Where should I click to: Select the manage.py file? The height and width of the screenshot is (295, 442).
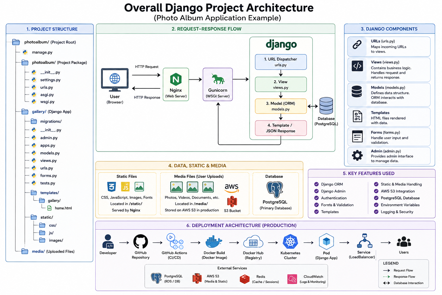tap(37, 52)
